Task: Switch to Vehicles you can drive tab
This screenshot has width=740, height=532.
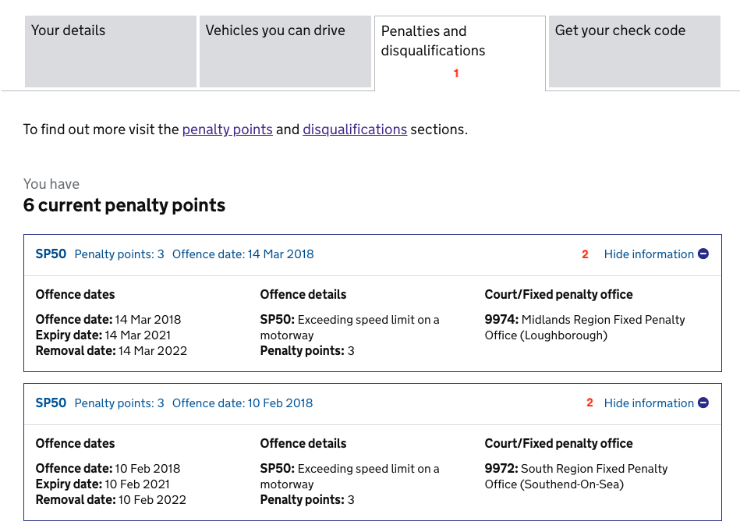Action: coord(285,51)
